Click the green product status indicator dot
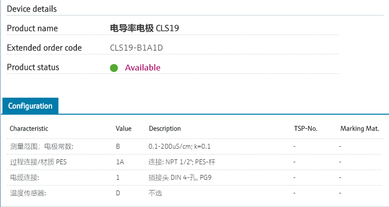 [x=114, y=68]
